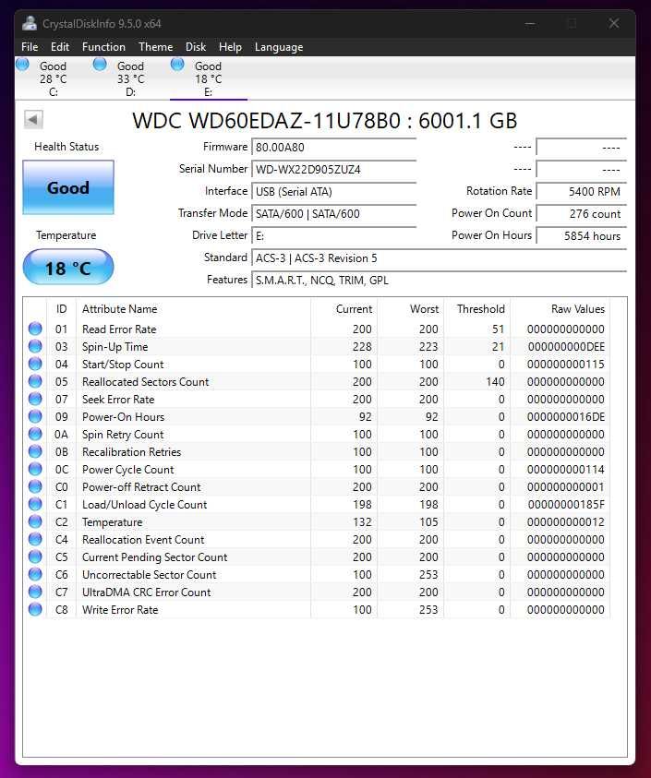The height and width of the screenshot is (778, 651).
Task: Click the Firmware field 80.00A80
Action: [x=333, y=148]
